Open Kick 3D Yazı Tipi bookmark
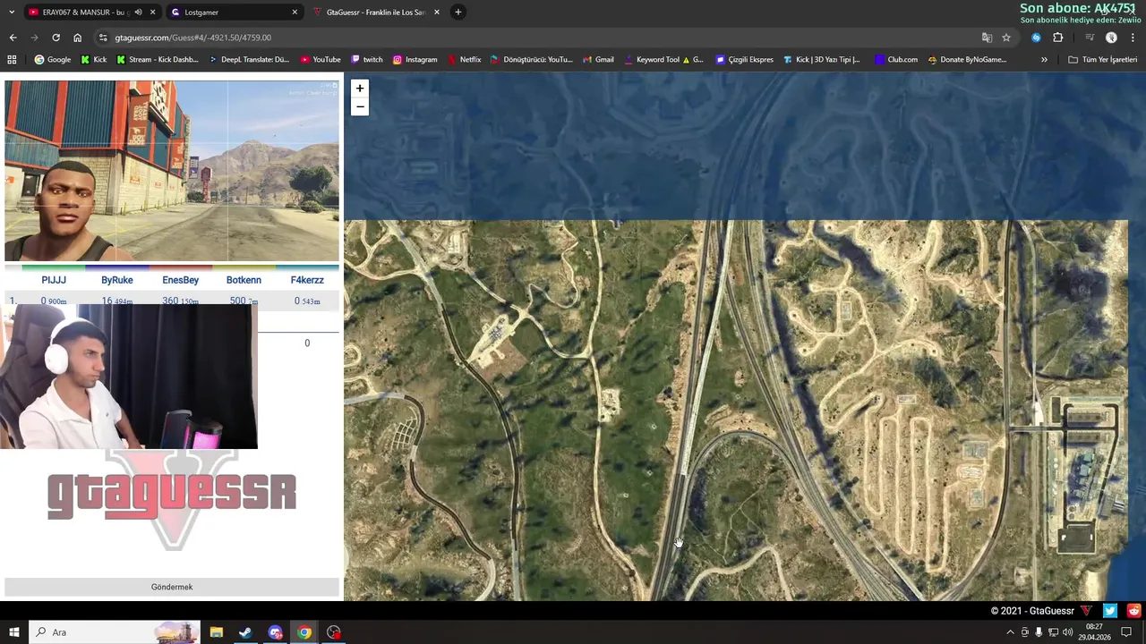The width and height of the screenshot is (1146, 644). point(822,60)
